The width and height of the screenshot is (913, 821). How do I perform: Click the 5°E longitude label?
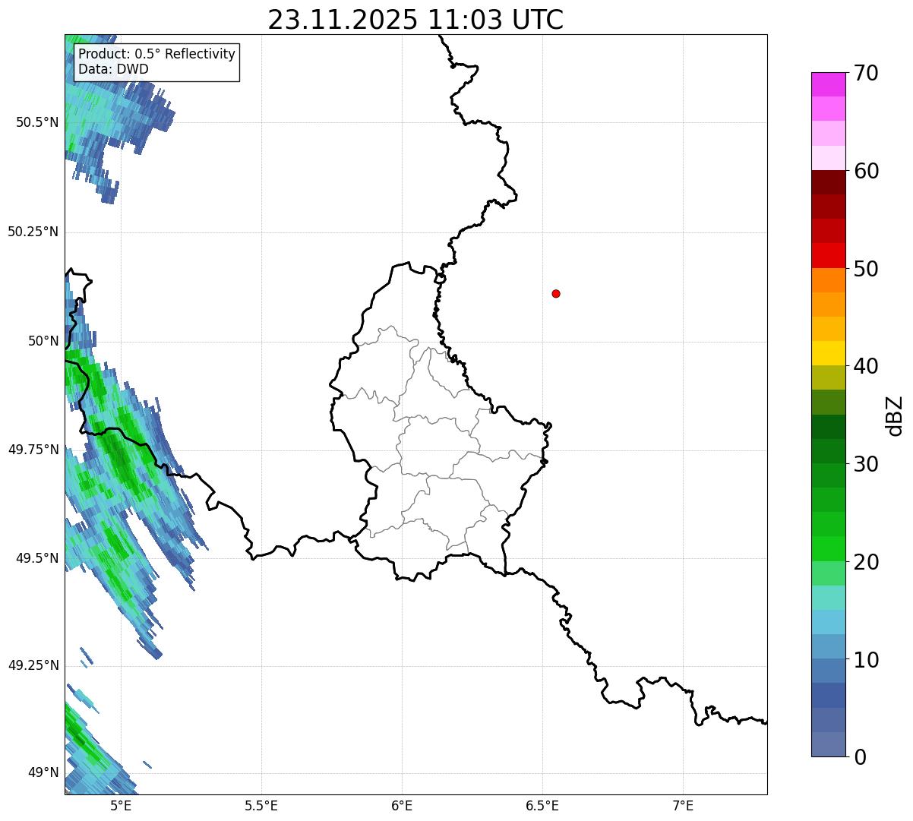pyautogui.click(x=121, y=805)
